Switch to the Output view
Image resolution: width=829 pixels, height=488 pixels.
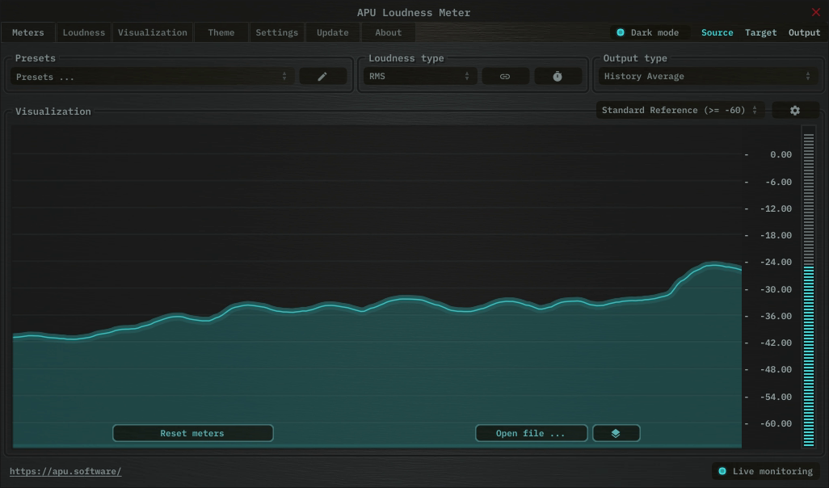point(804,32)
